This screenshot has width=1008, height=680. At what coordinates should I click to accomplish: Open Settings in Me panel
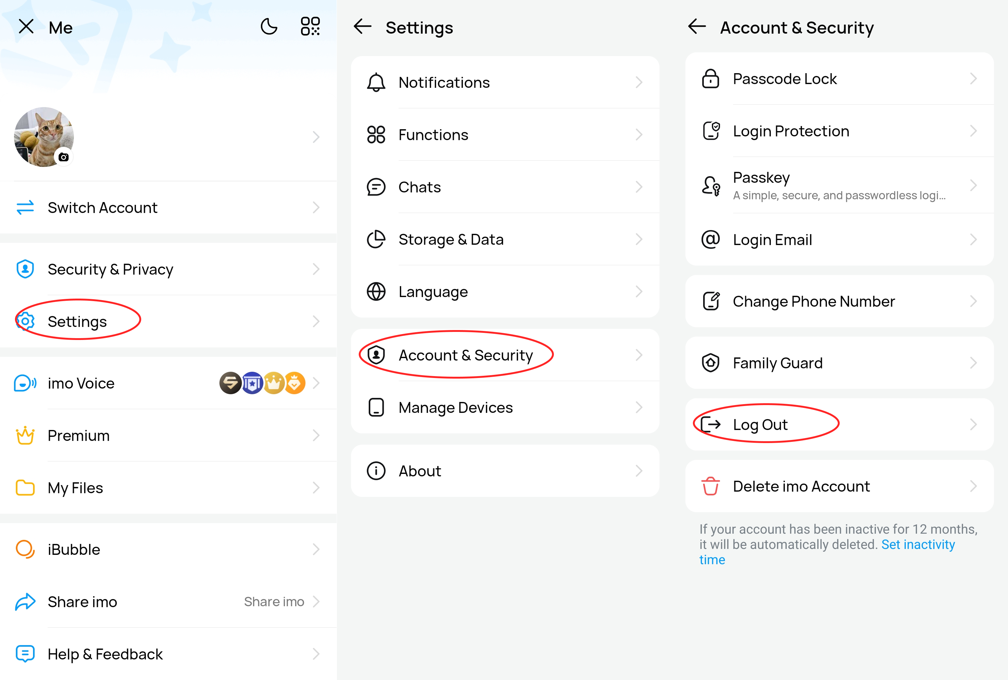coord(168,322)
